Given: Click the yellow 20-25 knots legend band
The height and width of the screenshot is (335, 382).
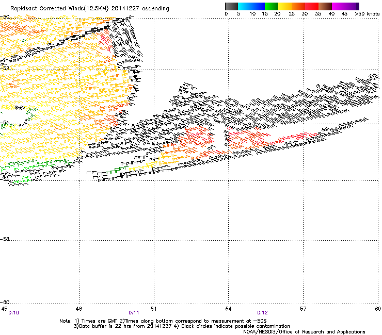Looking at the screenshot, I should click(285, 6).
